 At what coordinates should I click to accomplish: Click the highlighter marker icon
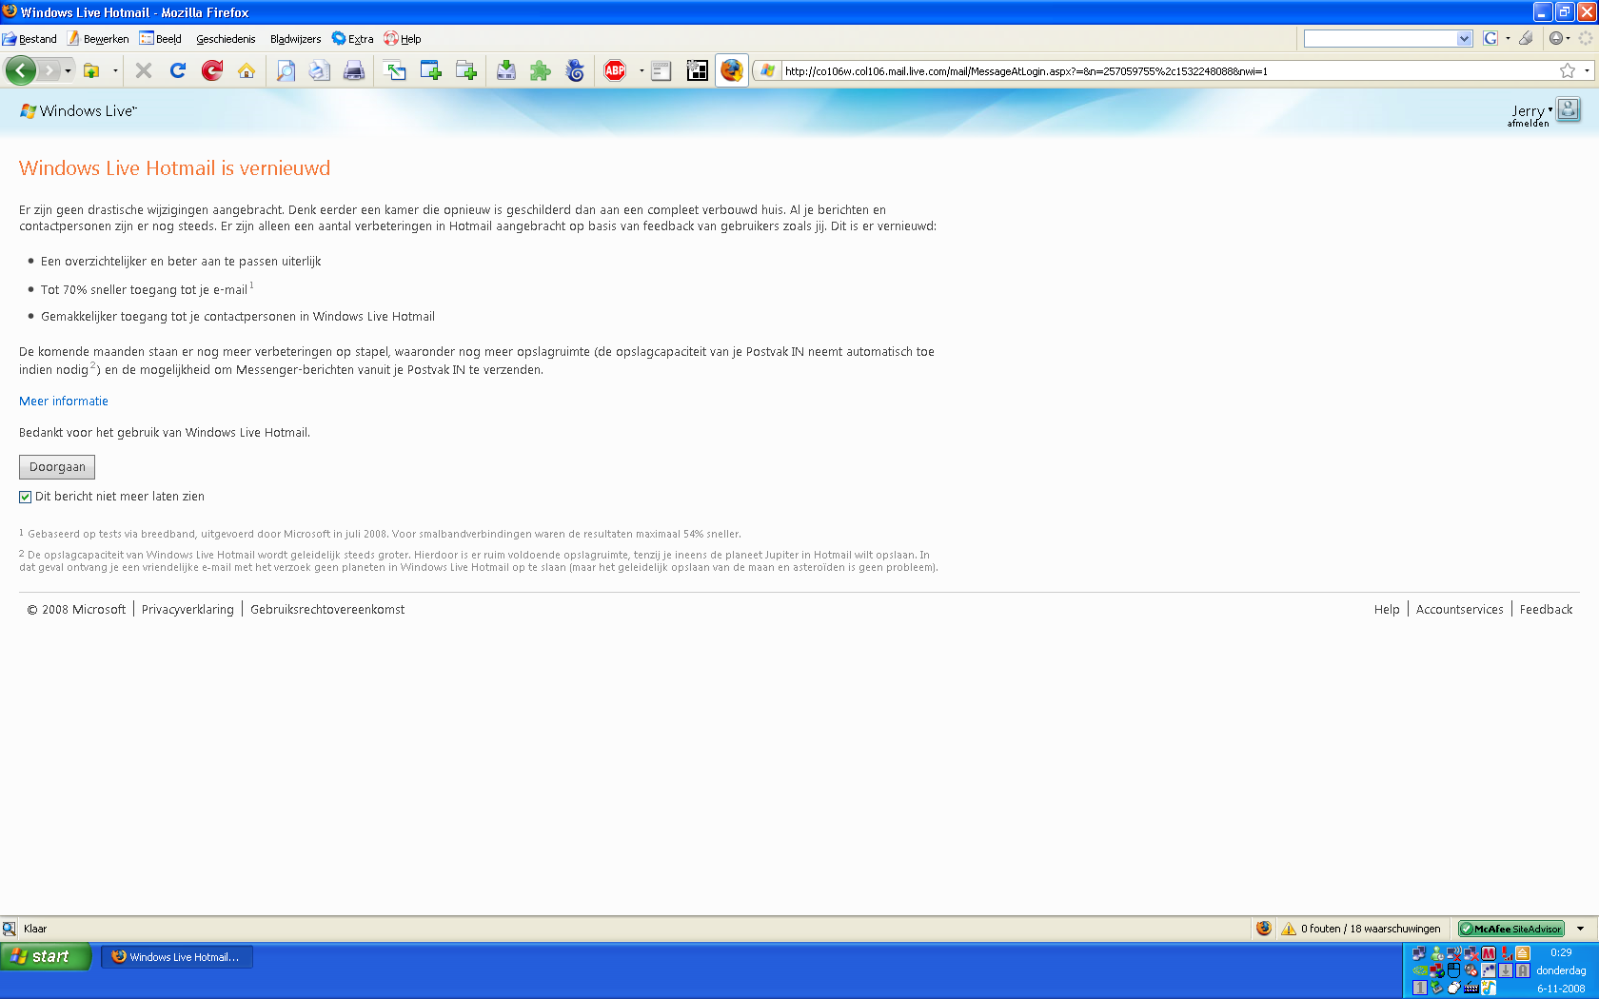point(1526,38)
